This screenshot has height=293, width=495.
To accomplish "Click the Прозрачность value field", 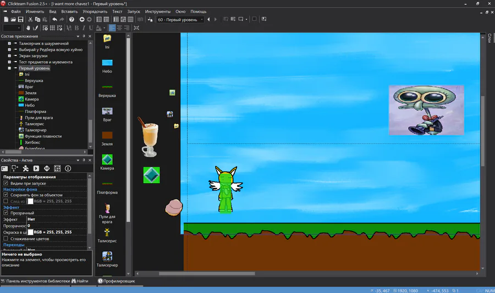I will 57,226.
